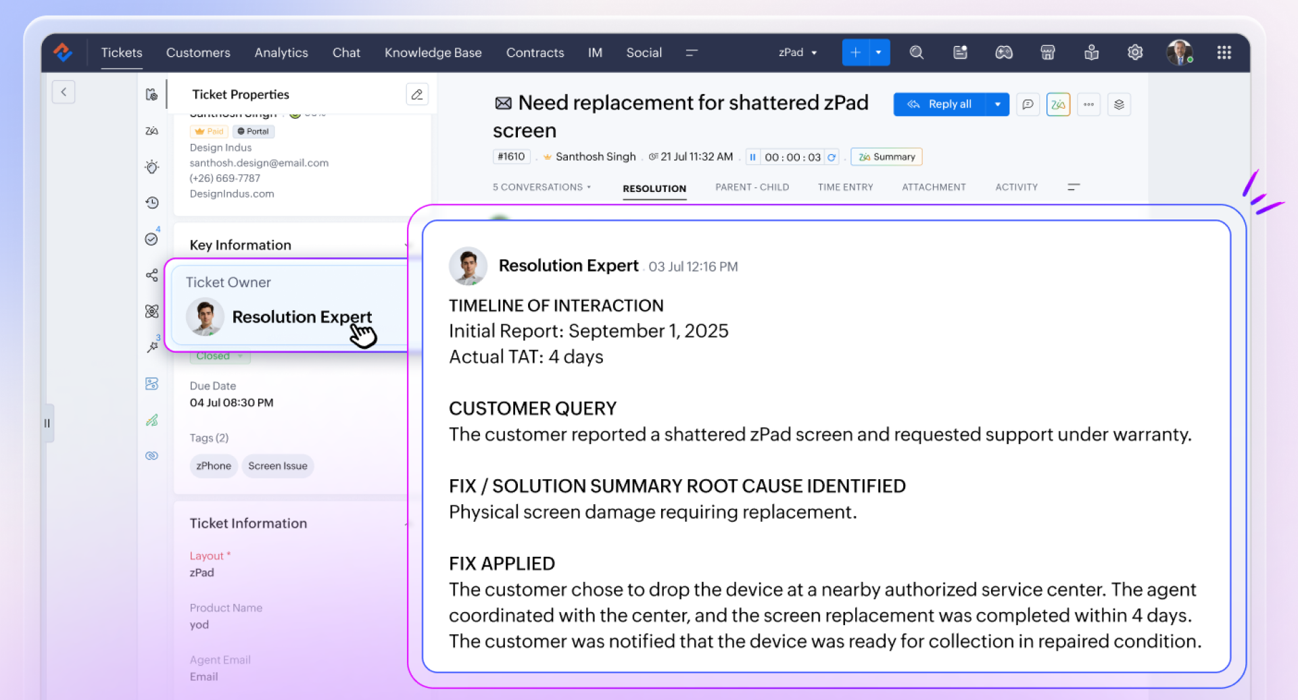Select the Screen Issue tag
Viewport: 1298px width, 700px height.
pyautogui.click(x=278, y=466)
